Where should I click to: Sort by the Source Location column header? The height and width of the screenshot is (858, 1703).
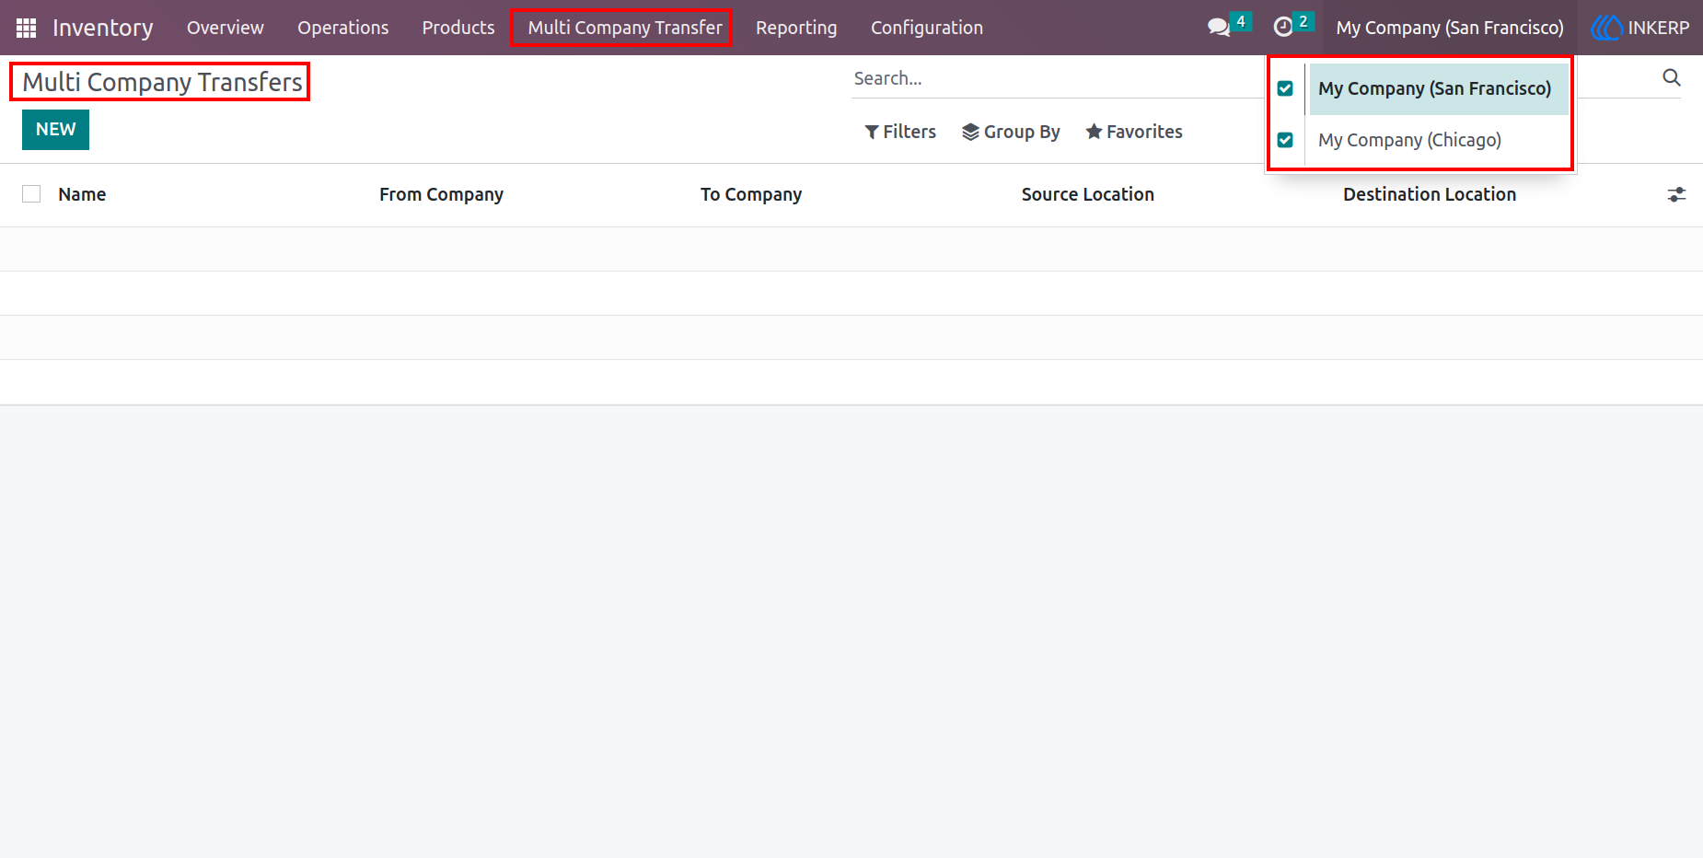pyautogui.click(x=1087, y=194)
